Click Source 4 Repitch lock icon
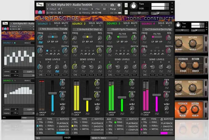This screenshot has width=209, height=140. pyautogui.click(x=162, y=119)
